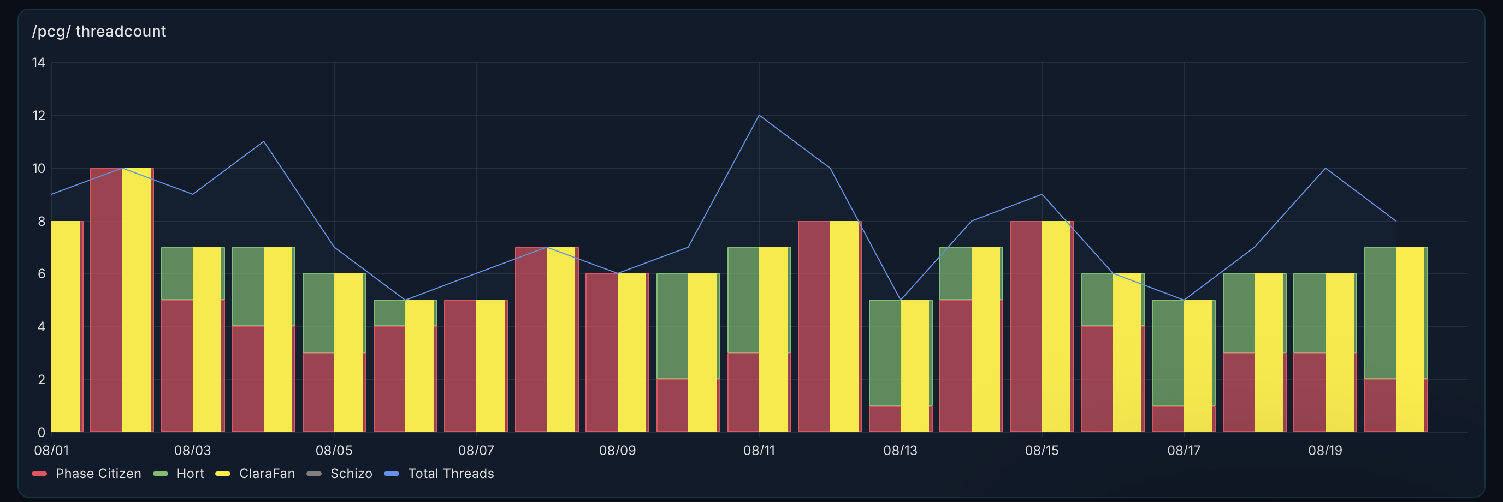Image resolution: width=1503 pixels, height=502 pixels.
Task: Click the ClaraFan yellow legend swatch
Action: 223,474
